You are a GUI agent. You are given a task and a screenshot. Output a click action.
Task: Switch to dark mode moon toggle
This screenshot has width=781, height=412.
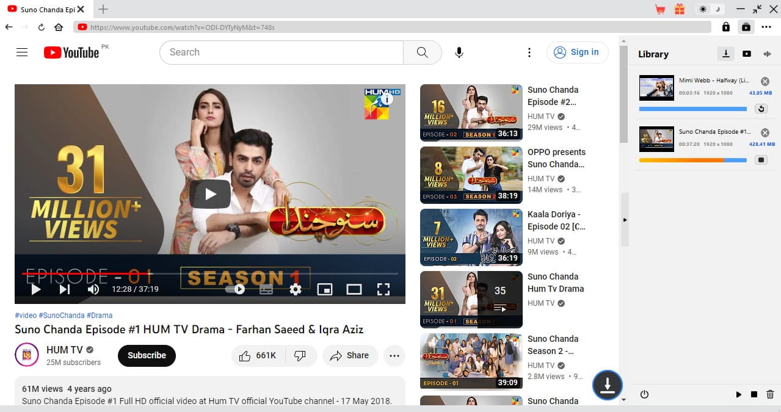pos(718,9)
